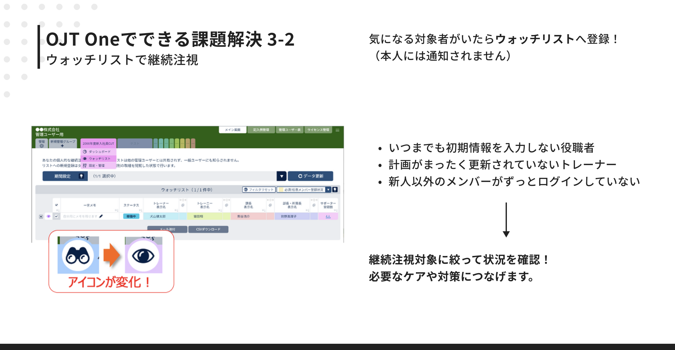Click the lightbulb hint in 期間設定
The height and width of the screenshot is (350, 675).
click(81, 176)
